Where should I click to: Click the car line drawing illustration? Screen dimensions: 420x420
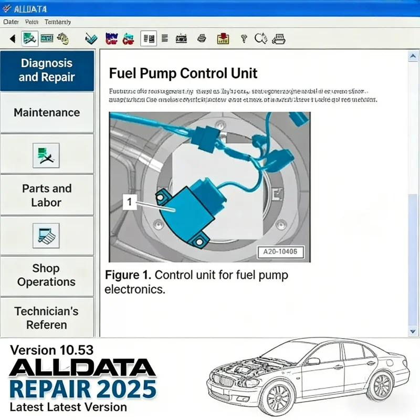[308, 376]
